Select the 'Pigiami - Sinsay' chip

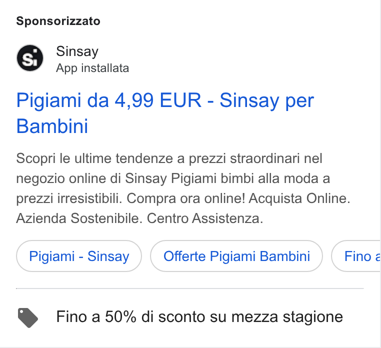click(x=79, y=256)
